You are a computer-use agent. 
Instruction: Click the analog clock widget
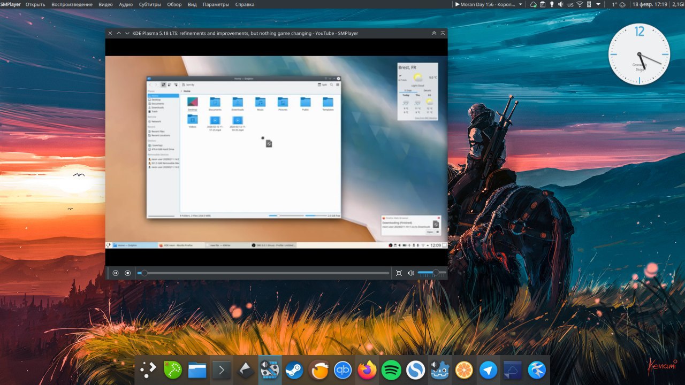[639, 54]
